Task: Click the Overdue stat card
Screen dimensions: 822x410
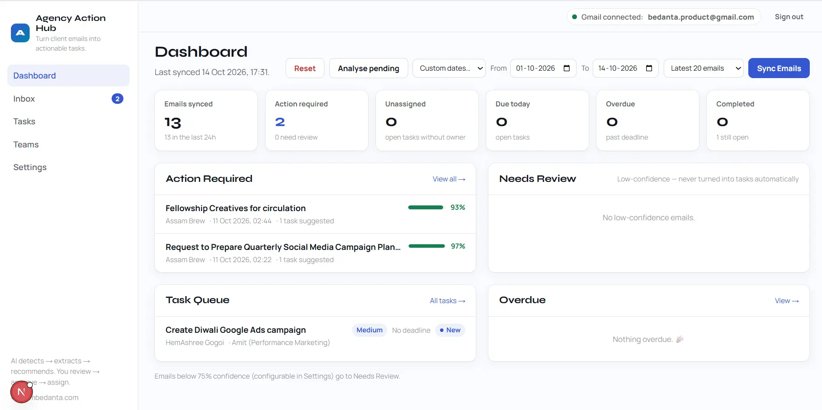Action: (648, 120)
